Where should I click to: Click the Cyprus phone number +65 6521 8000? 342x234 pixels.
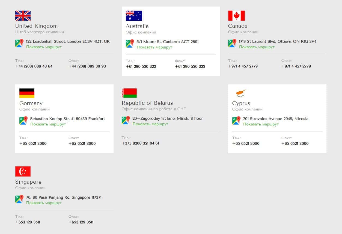(x=246, y=143)
